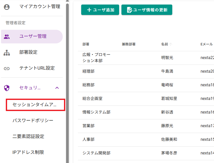Select the row for 明智光
Screen dimensions: 214x163
pyautogui.click(x=167, y=58)
